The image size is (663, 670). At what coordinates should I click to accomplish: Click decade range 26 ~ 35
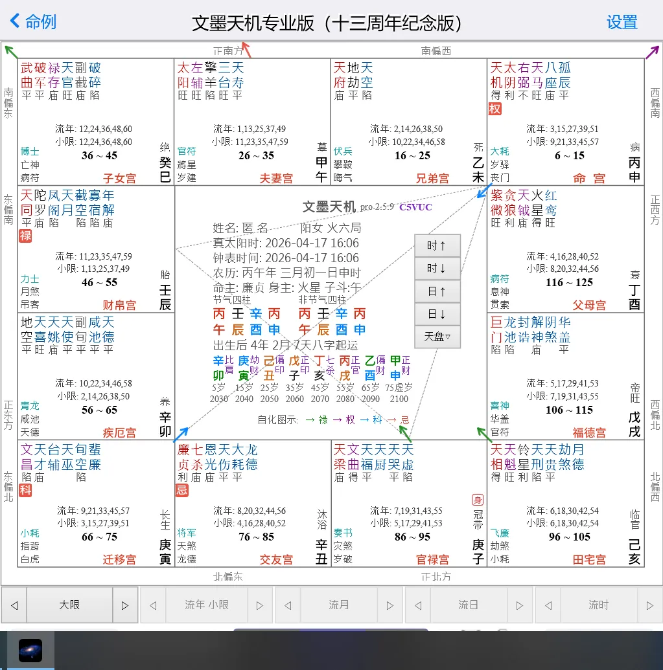(256, 155)
